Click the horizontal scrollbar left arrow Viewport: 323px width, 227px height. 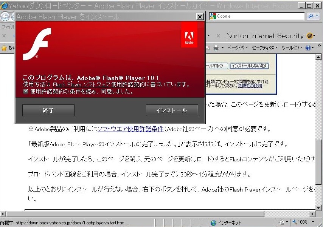pyautogui.click(x=3, y=214)
